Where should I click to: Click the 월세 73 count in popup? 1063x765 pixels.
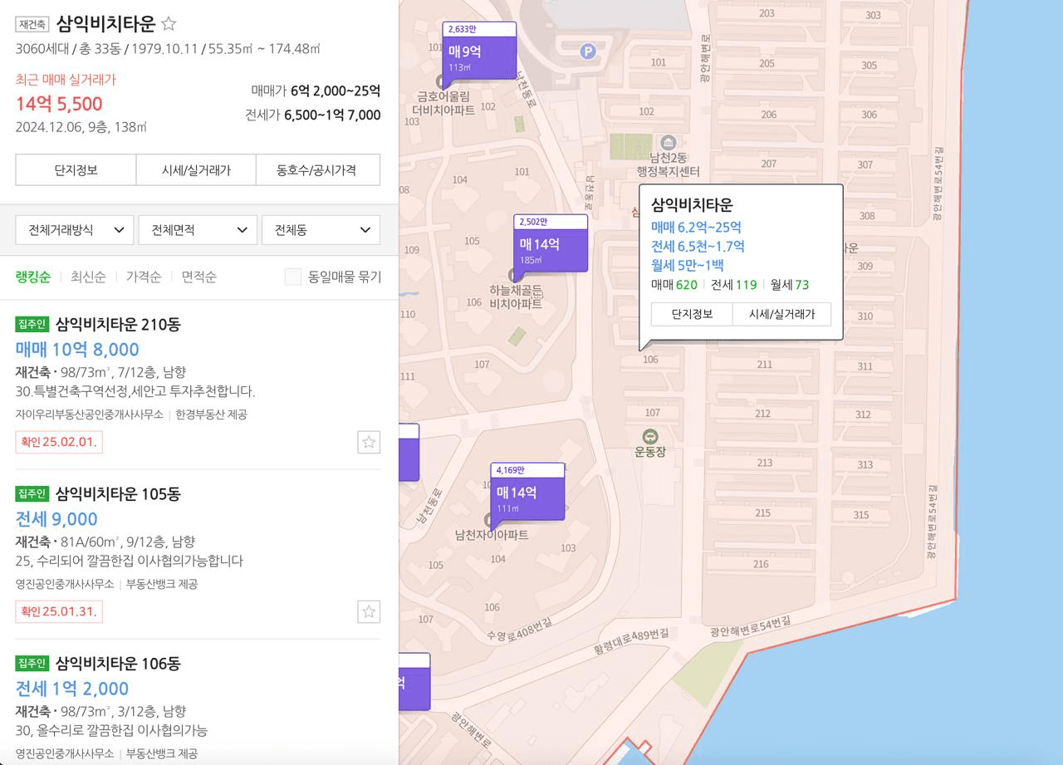790,285
